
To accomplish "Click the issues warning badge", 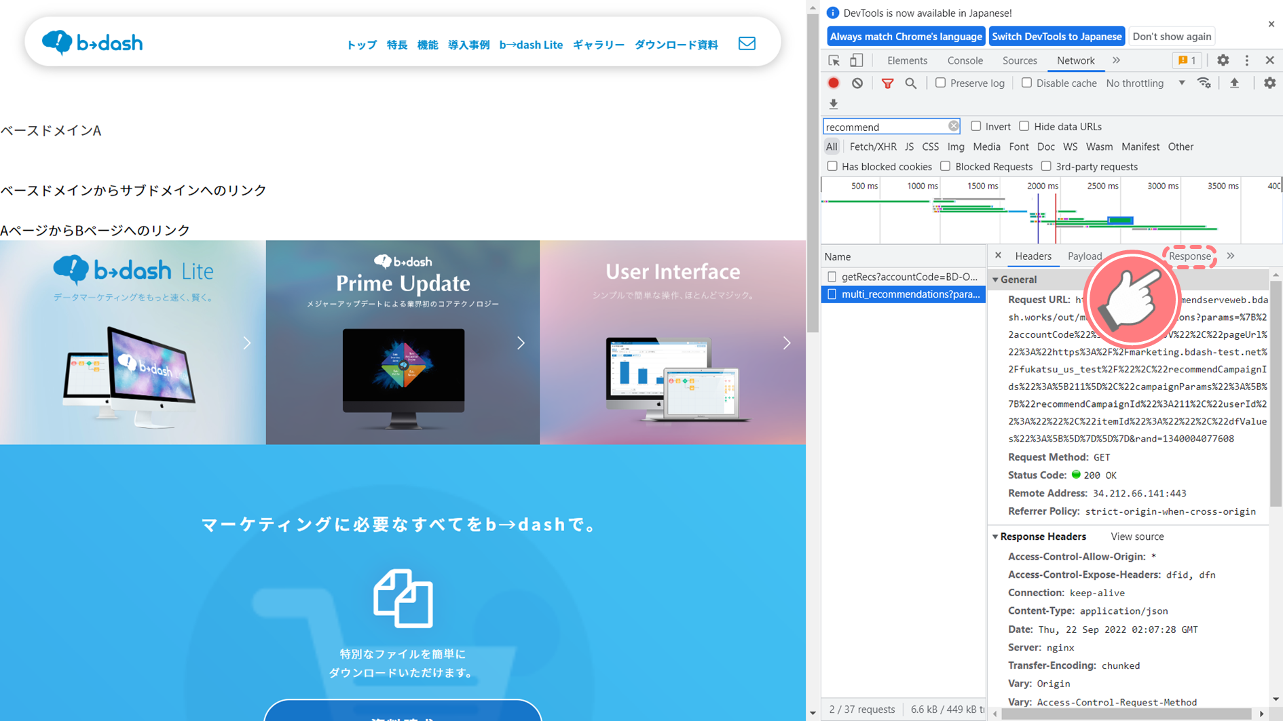I will 1187,60.
